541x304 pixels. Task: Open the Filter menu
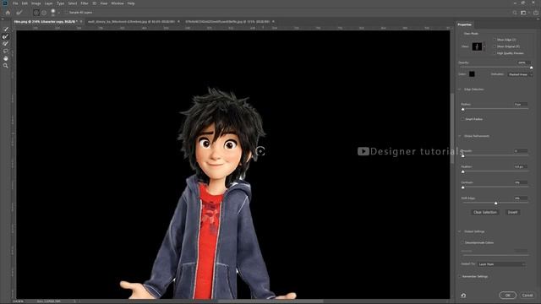tap(85, 3)
